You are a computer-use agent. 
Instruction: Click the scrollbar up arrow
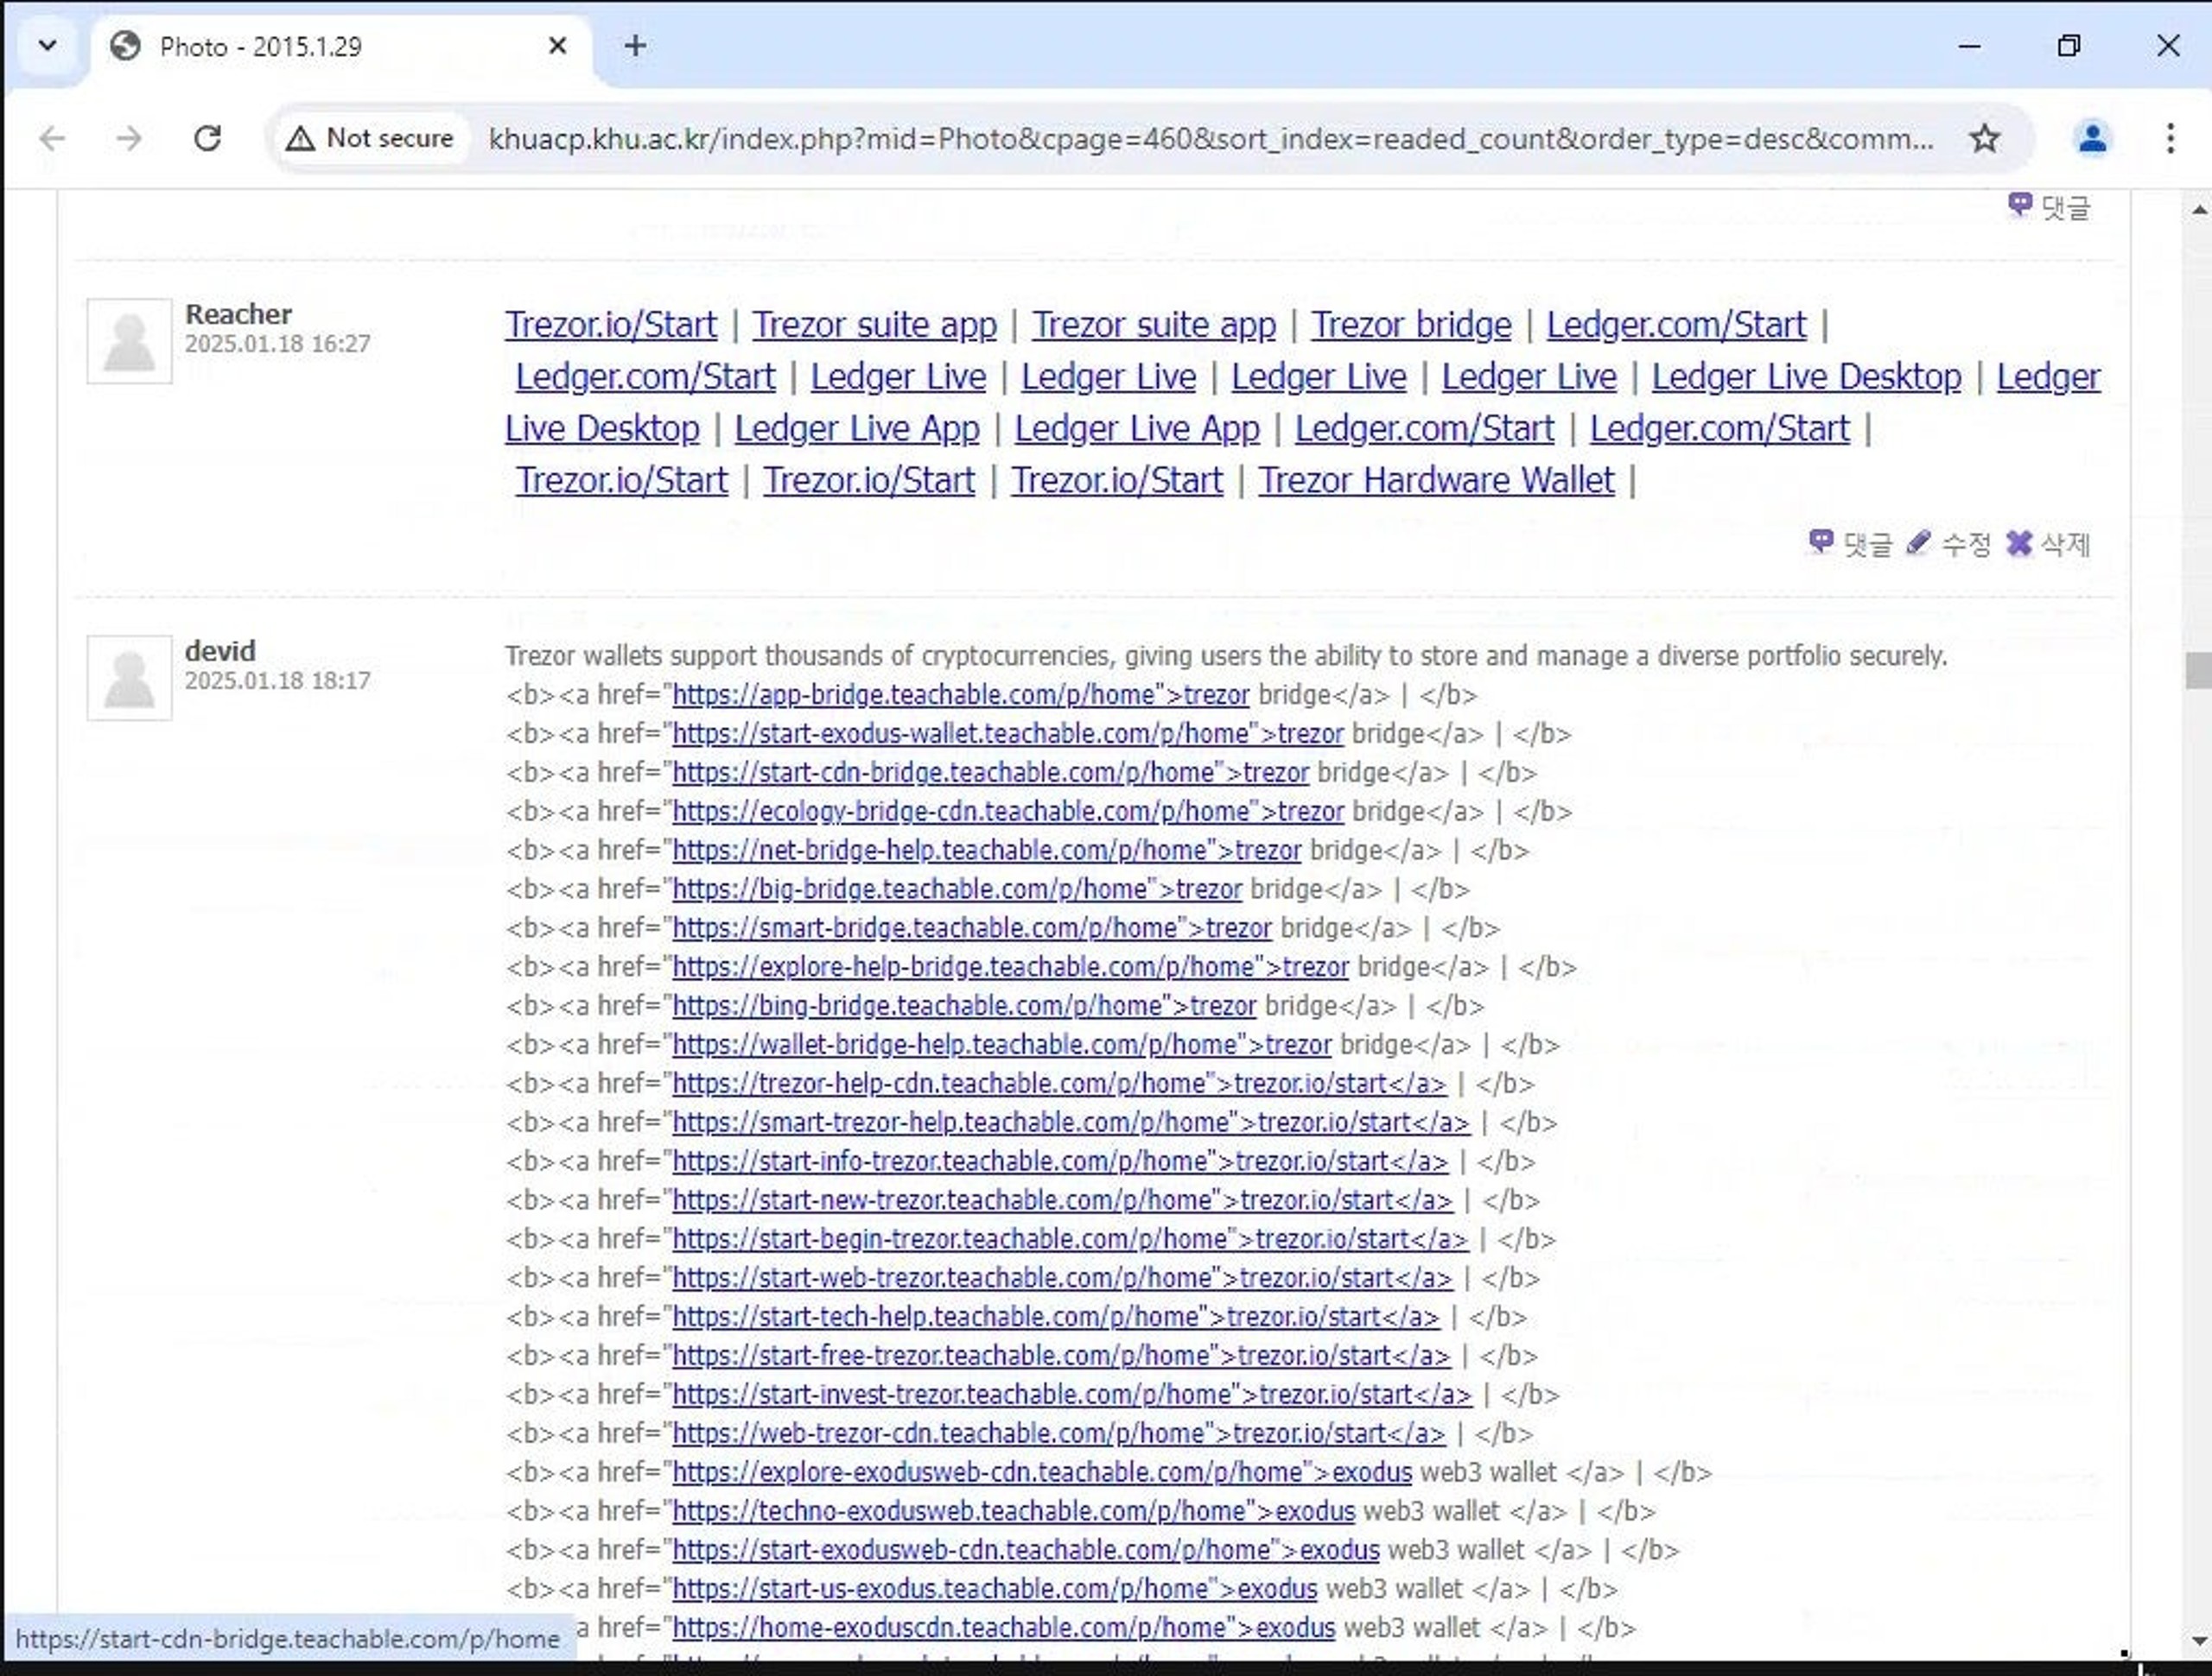[2198, 209]
